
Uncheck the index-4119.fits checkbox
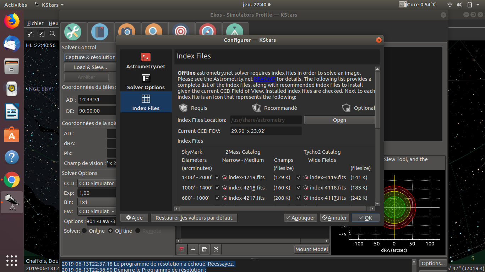click(299, 177)
